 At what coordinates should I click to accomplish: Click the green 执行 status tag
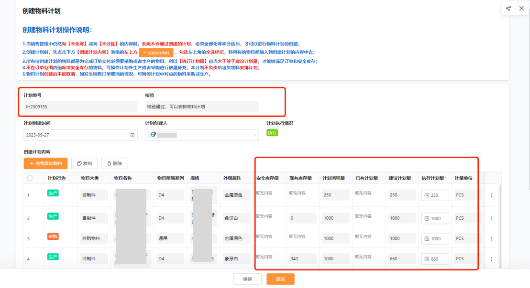[x=272, y=133]
